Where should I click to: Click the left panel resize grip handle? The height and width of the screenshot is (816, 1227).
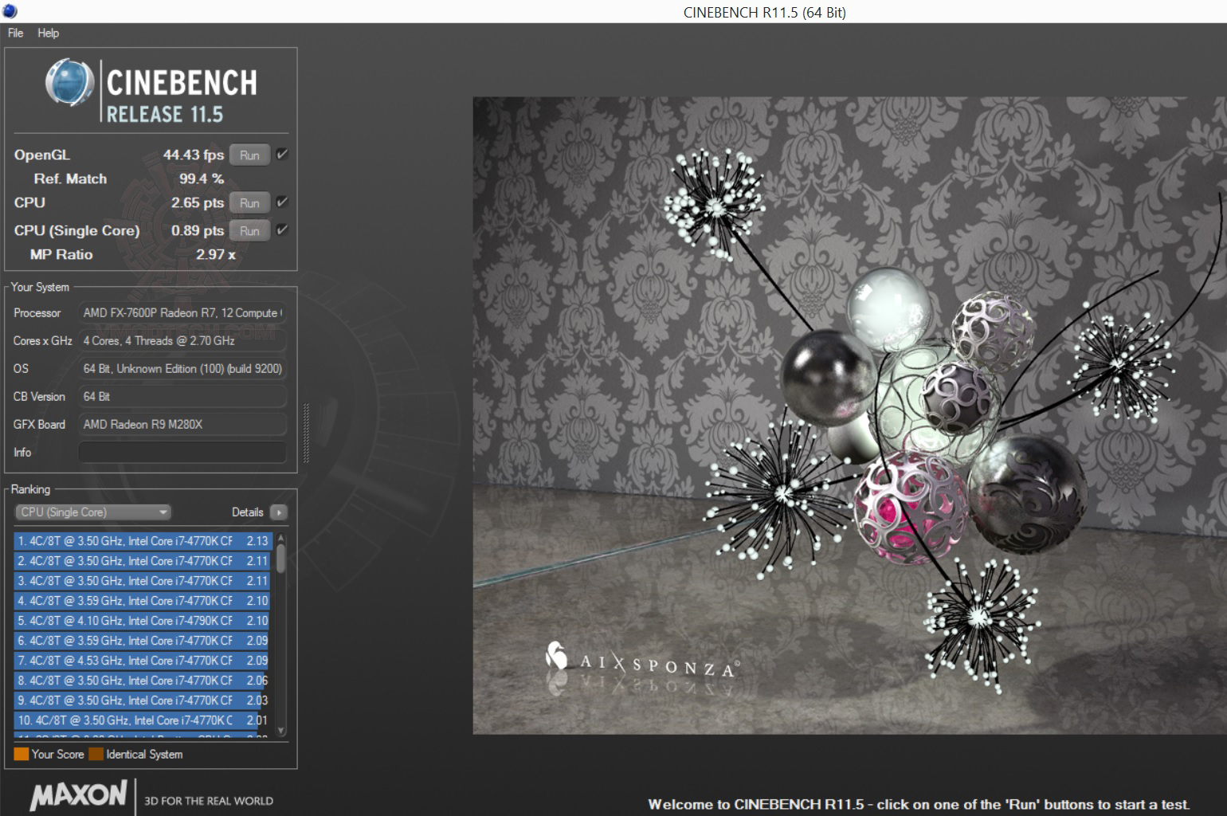(307, 433)
